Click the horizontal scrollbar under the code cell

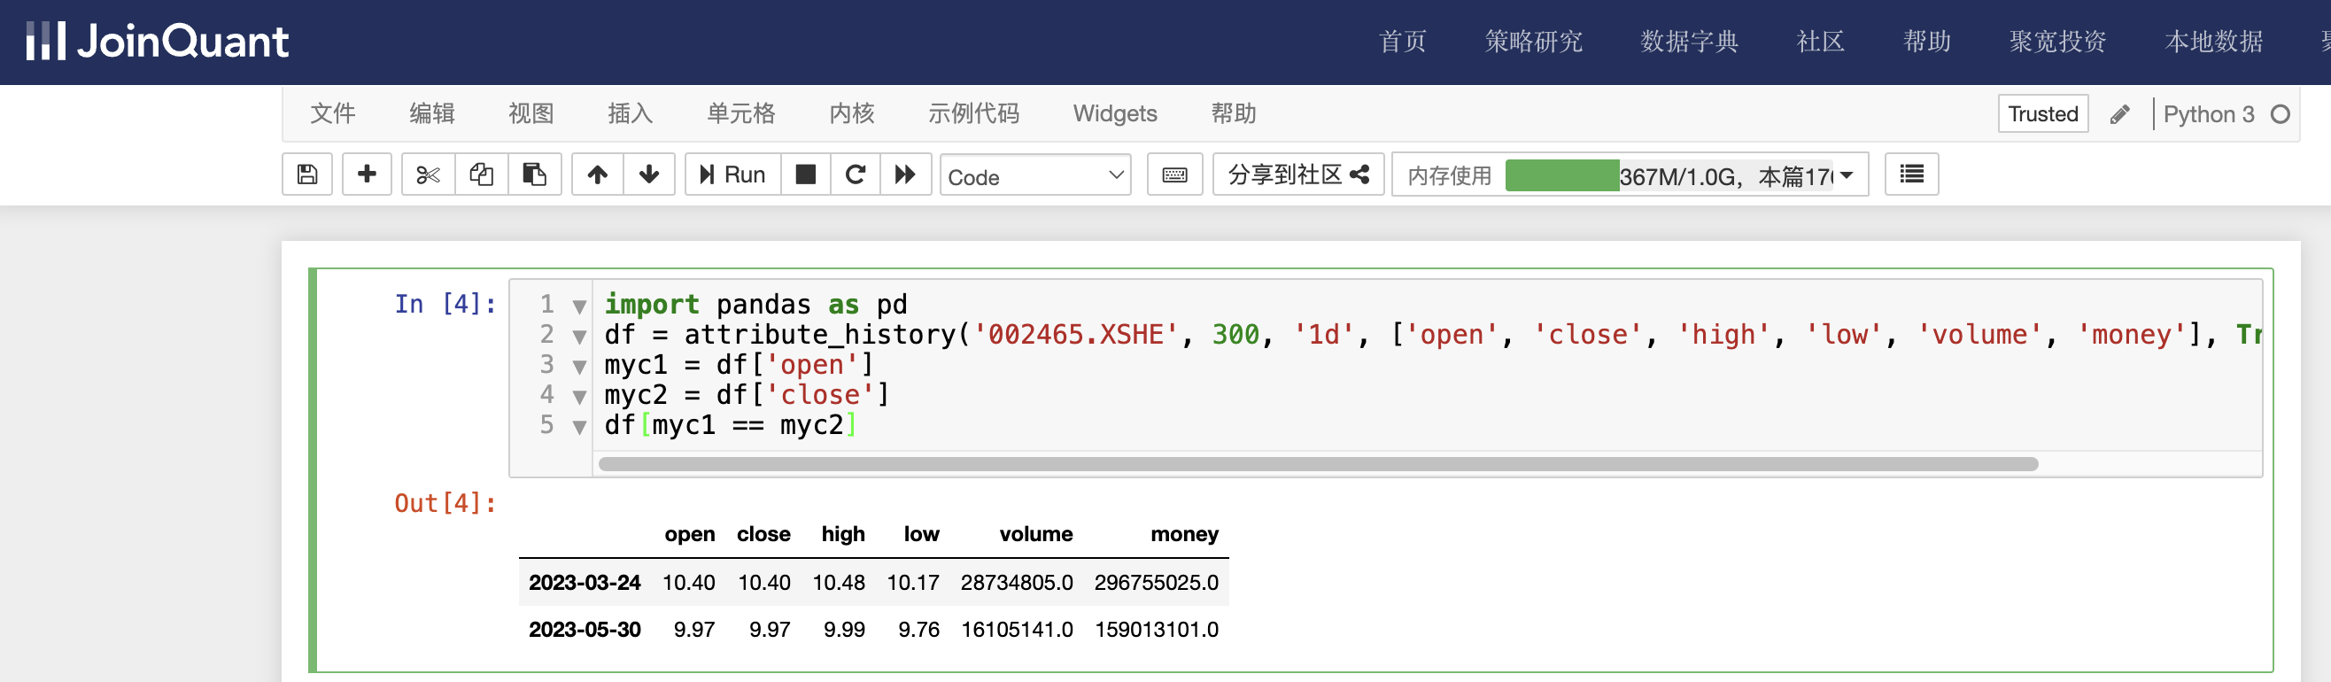point(1318,464)
